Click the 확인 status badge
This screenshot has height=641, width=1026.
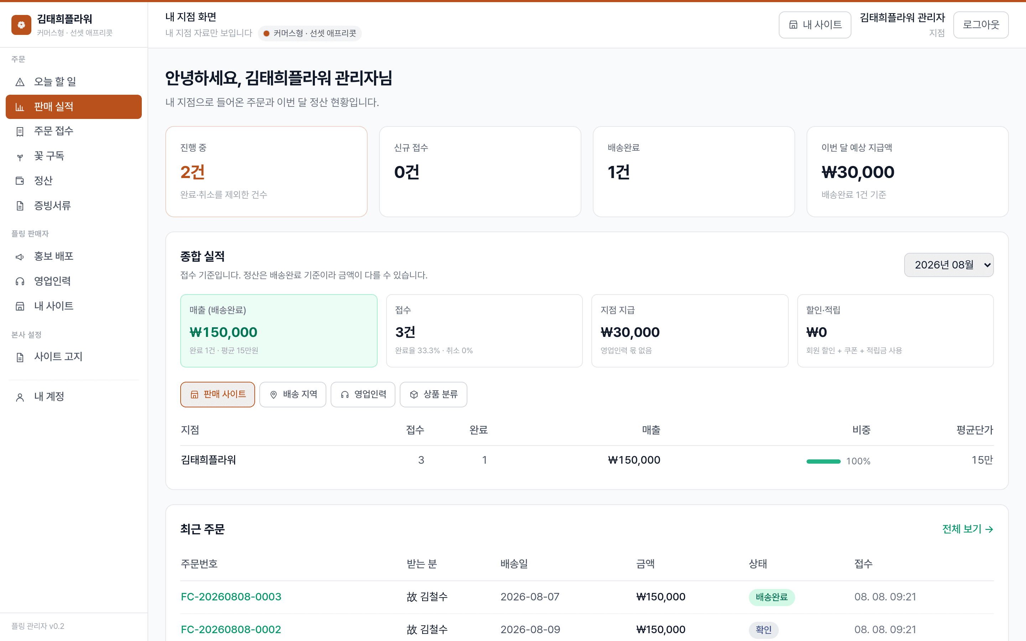(763, 630)
